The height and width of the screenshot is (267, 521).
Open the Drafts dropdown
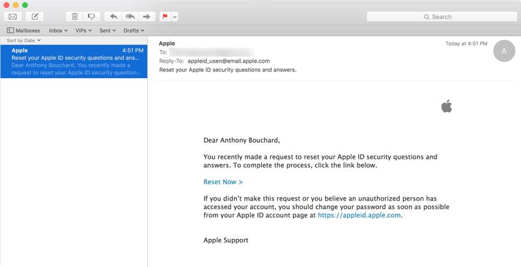pyautogui.click(x=134, y=31)
